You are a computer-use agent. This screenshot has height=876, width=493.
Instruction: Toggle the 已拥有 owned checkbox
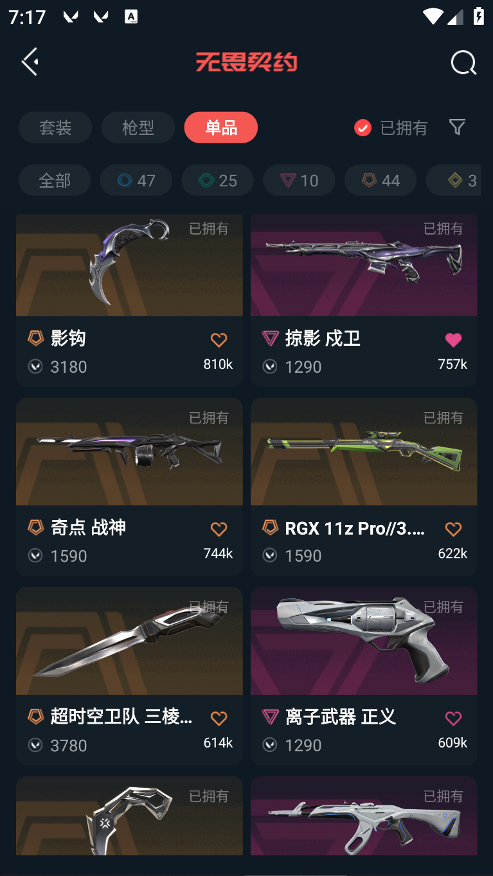pos(363,128)
